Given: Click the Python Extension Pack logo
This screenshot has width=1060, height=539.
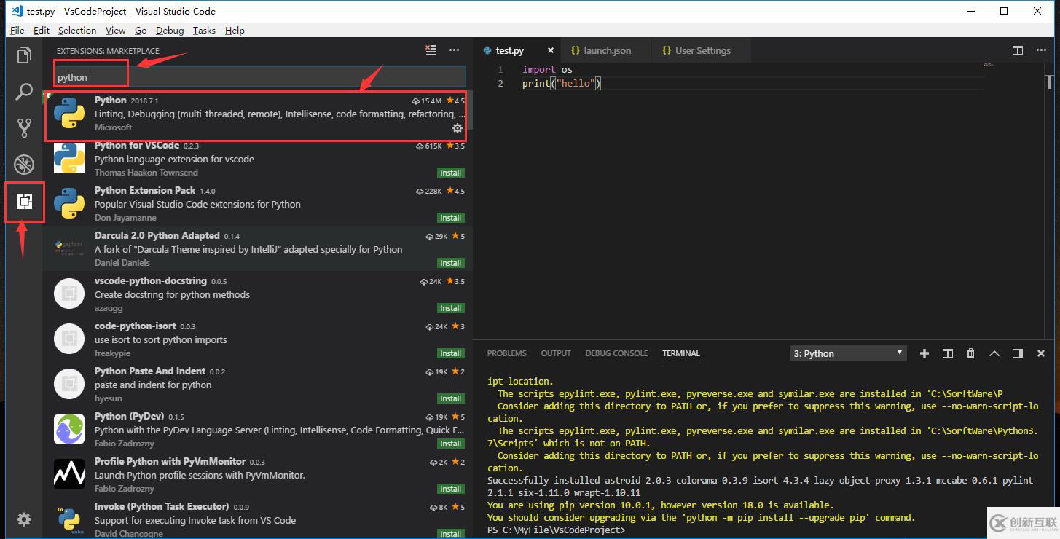Looking at the screenshot, I should 69,203.
